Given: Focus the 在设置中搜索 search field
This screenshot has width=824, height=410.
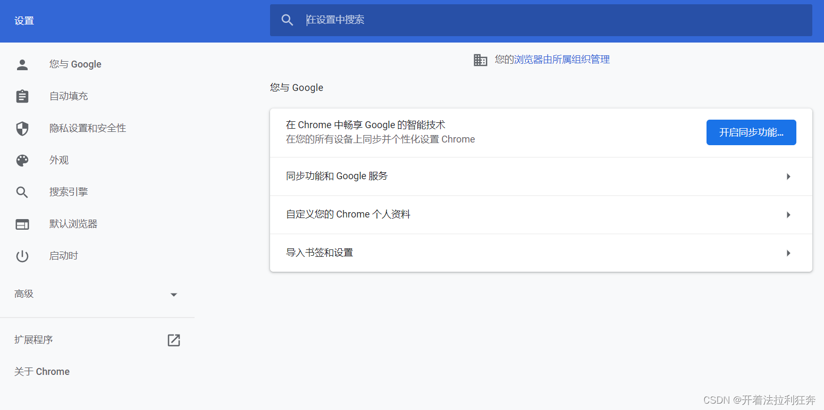Looking at the screenshot, I should [x=541, y=20].
